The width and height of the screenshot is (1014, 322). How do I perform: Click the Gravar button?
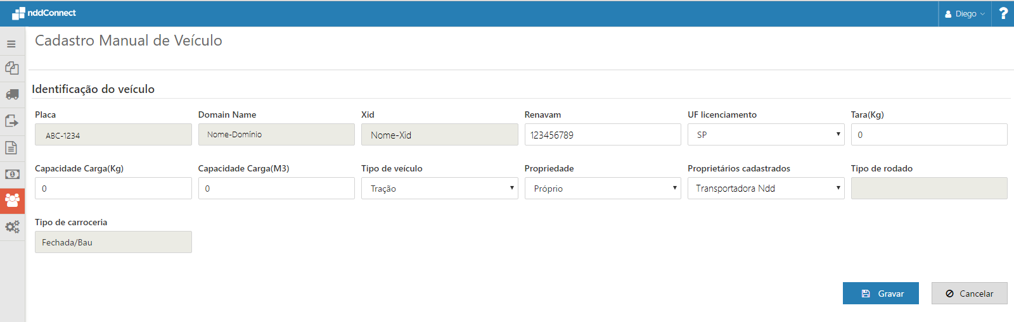(880, 294)
